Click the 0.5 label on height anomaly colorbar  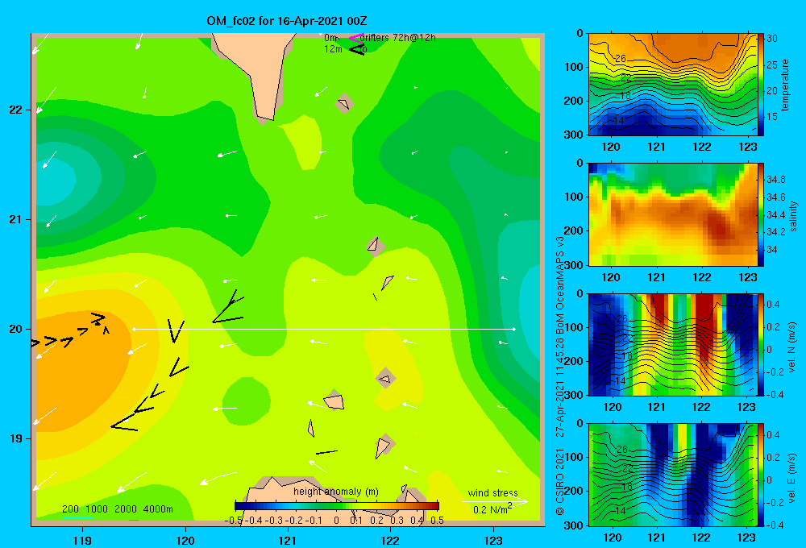point(438,521)
